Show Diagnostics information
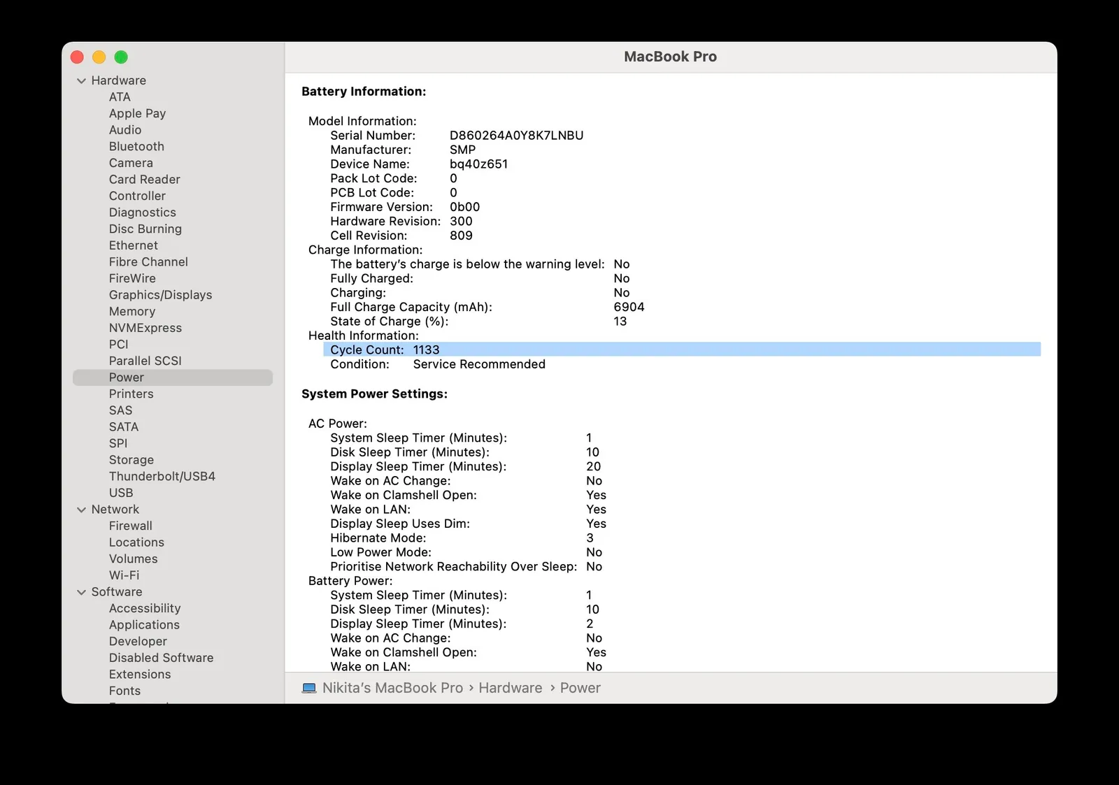The height and width of the screenshot is (785, 1119). (x=143, y=213)
